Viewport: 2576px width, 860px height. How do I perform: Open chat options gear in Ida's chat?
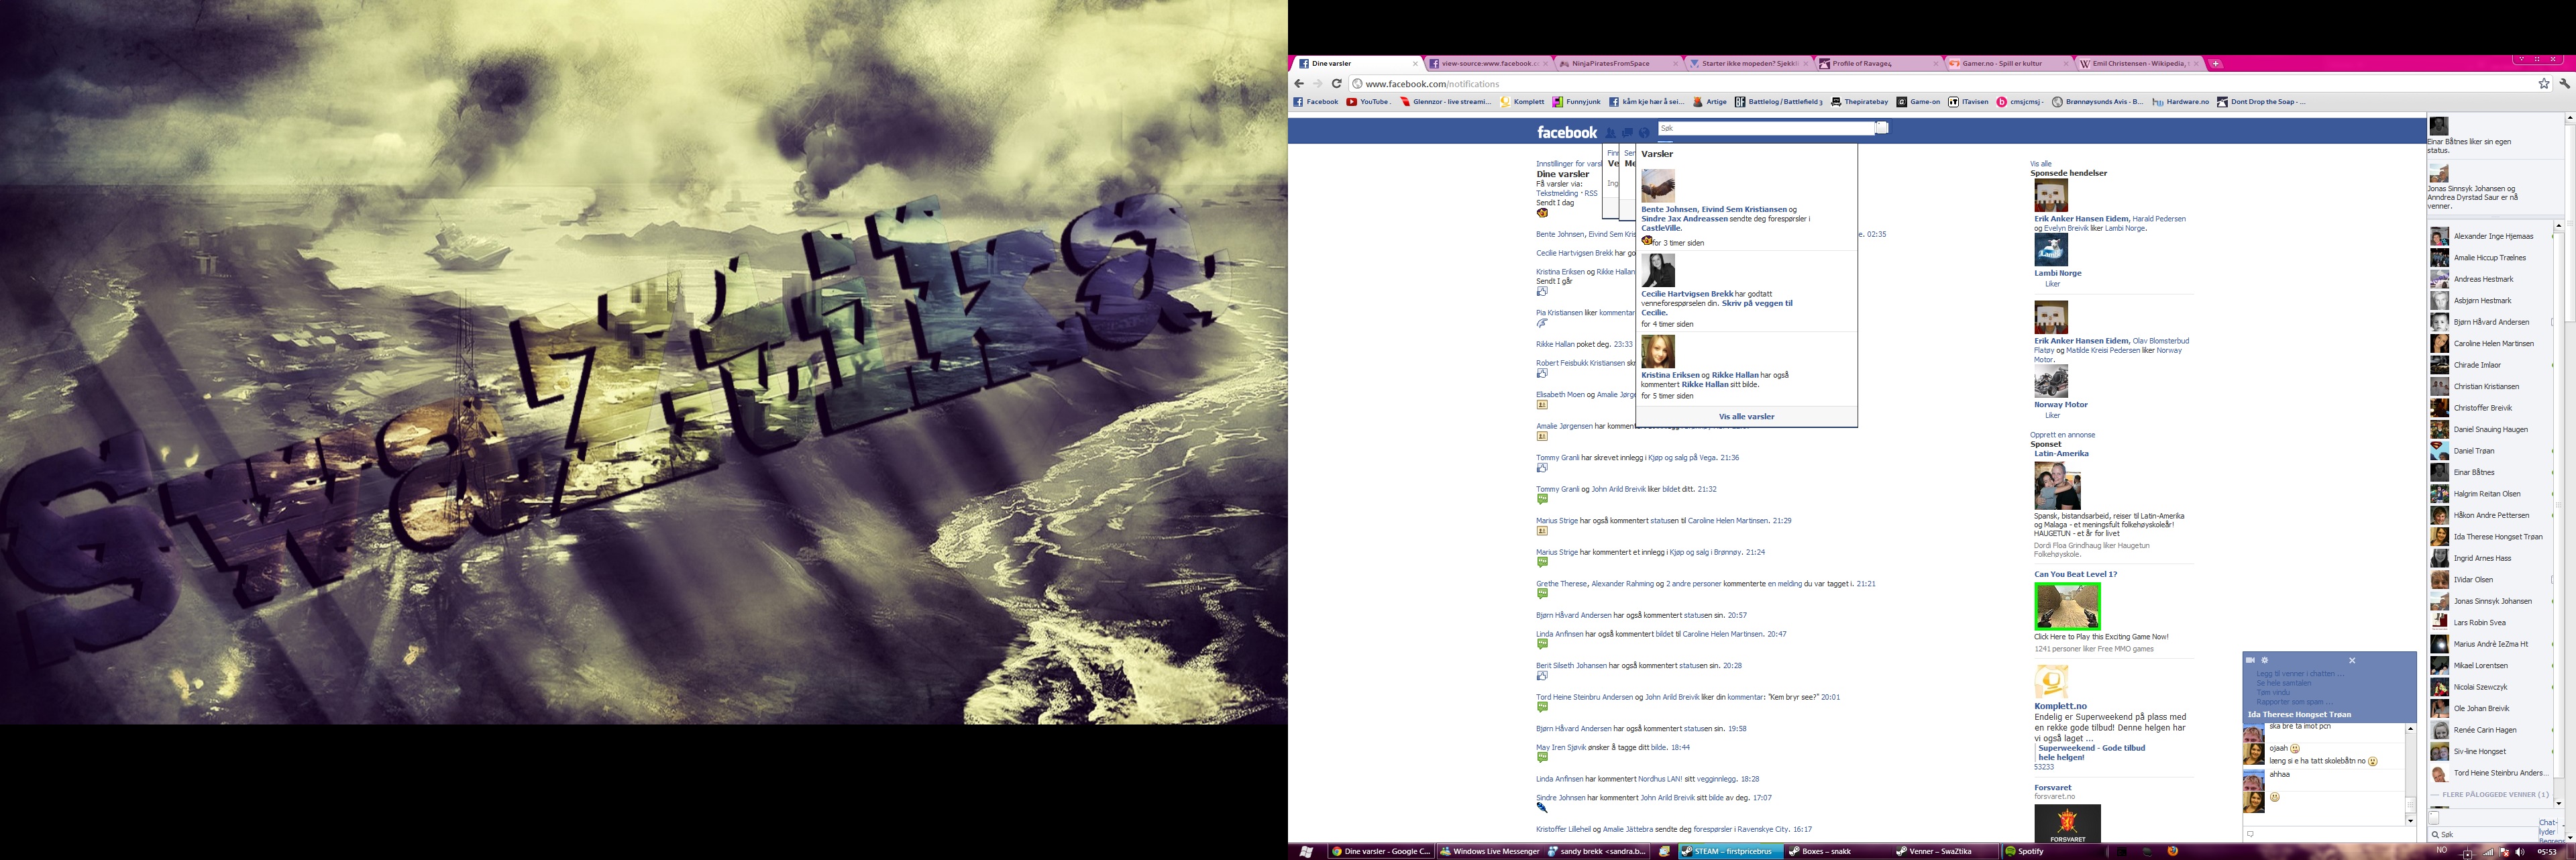pos(2265,660)
